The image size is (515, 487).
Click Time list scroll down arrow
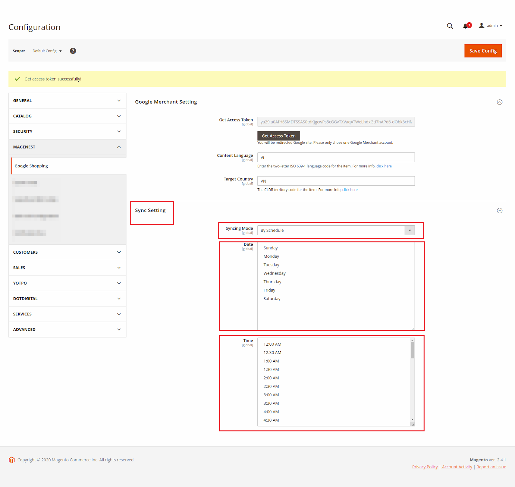(412, 419)
